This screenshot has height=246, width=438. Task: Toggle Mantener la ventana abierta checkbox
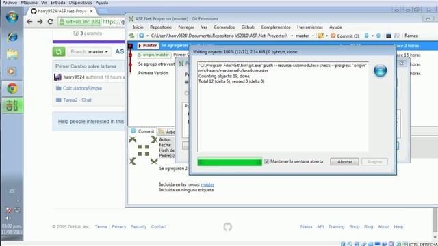[266, 161]
